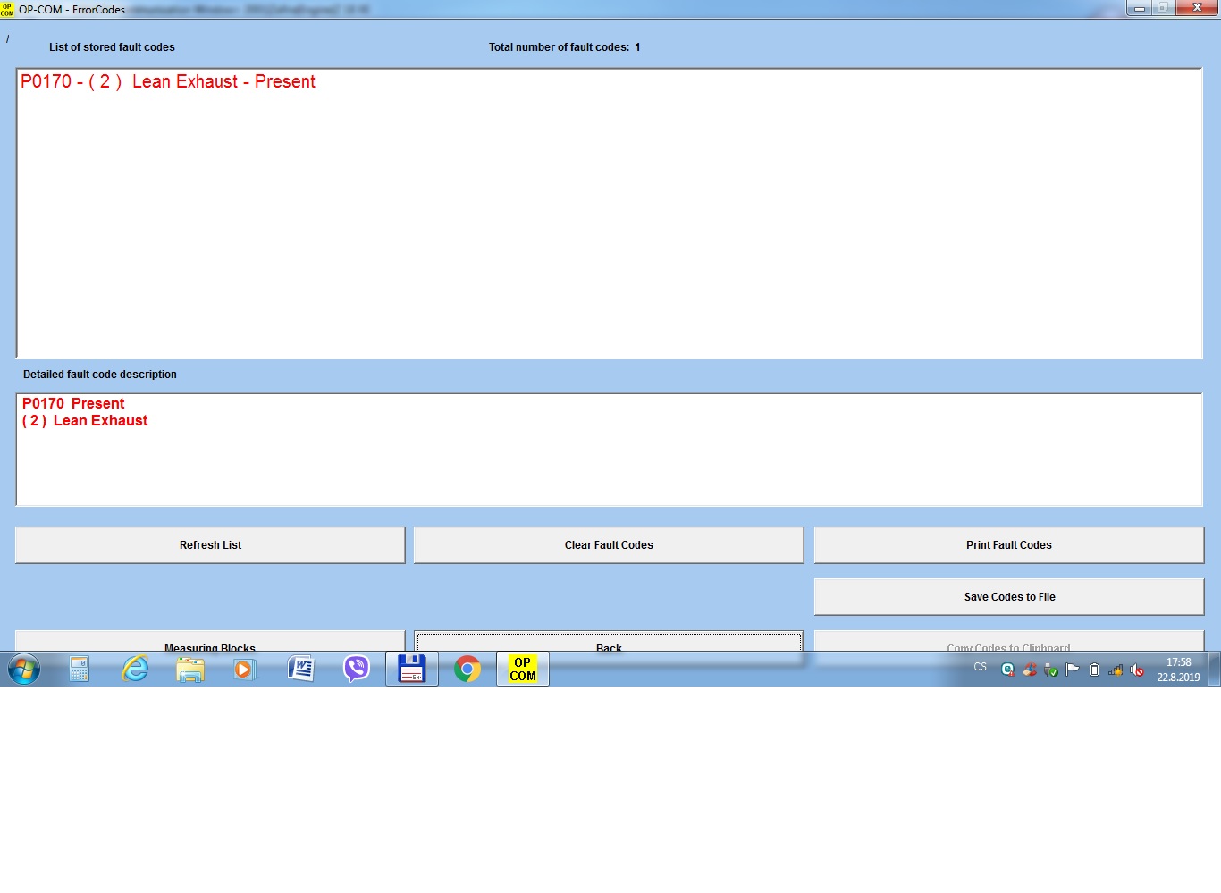Click the taskbar clock showing 17:58

pyautogui.click(x=1178, y=670)
